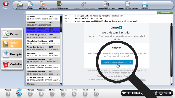Screen dimensions: 175x98
Task: Click Marquer comme tous lus icon
Action: tap(128, 4)
